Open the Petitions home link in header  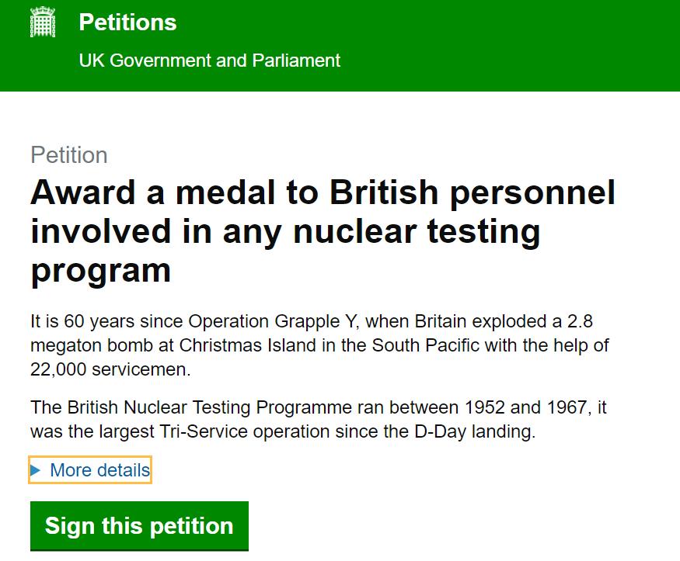click(127, 22)
